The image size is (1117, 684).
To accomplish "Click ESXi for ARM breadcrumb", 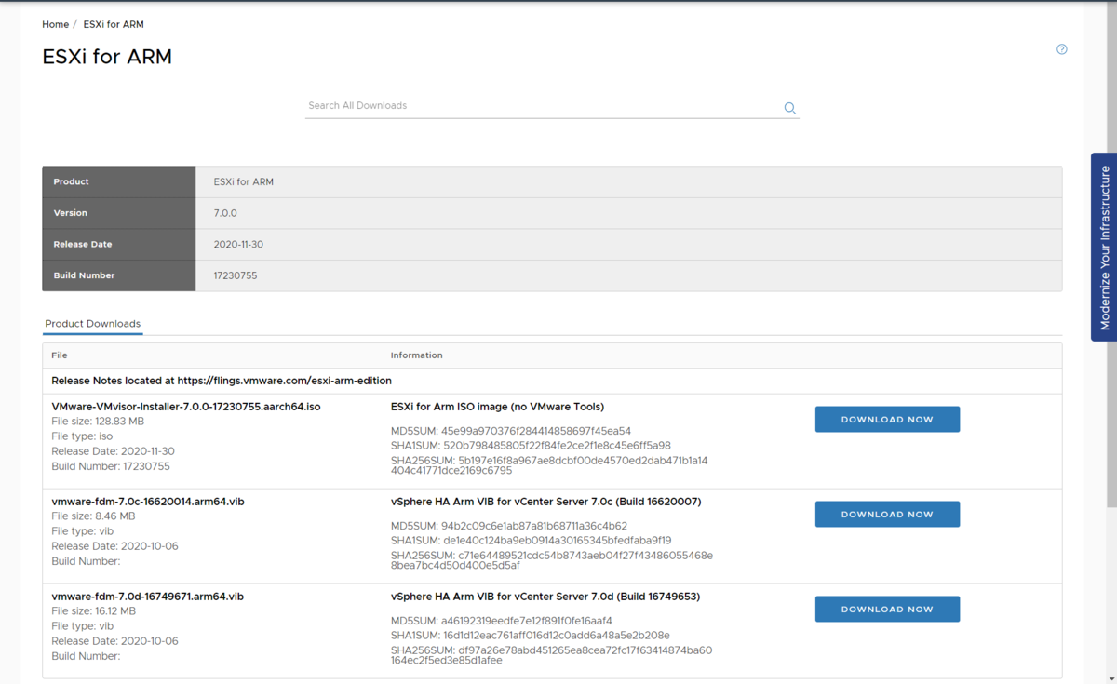I will pyautogui.click(x=114, y=24).
